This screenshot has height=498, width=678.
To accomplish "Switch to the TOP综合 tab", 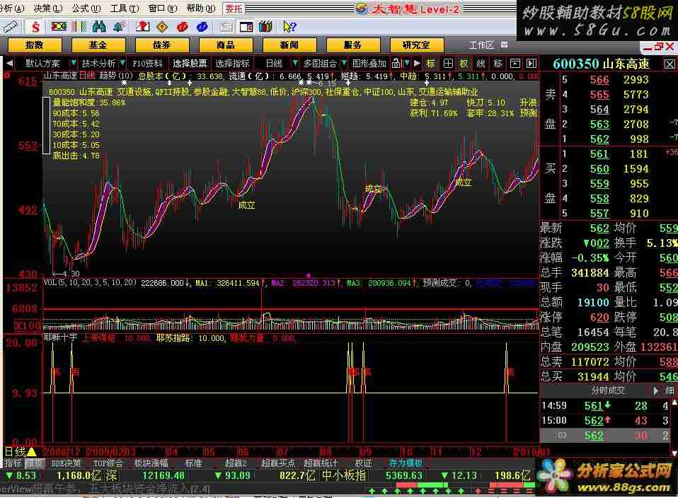I will (108, 463).
